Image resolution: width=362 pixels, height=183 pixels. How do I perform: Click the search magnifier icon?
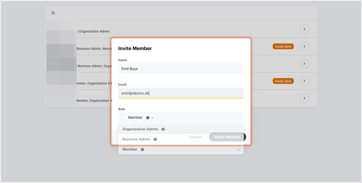click(x=53, y=13)
